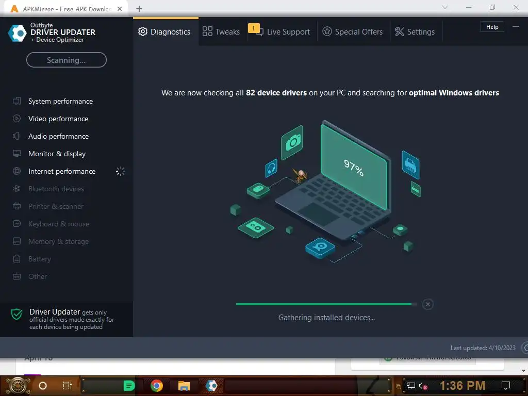The width and height of the screenshot is (528, 396).
Task: Select Monitor & display category
Action: (x=57, y=154)
